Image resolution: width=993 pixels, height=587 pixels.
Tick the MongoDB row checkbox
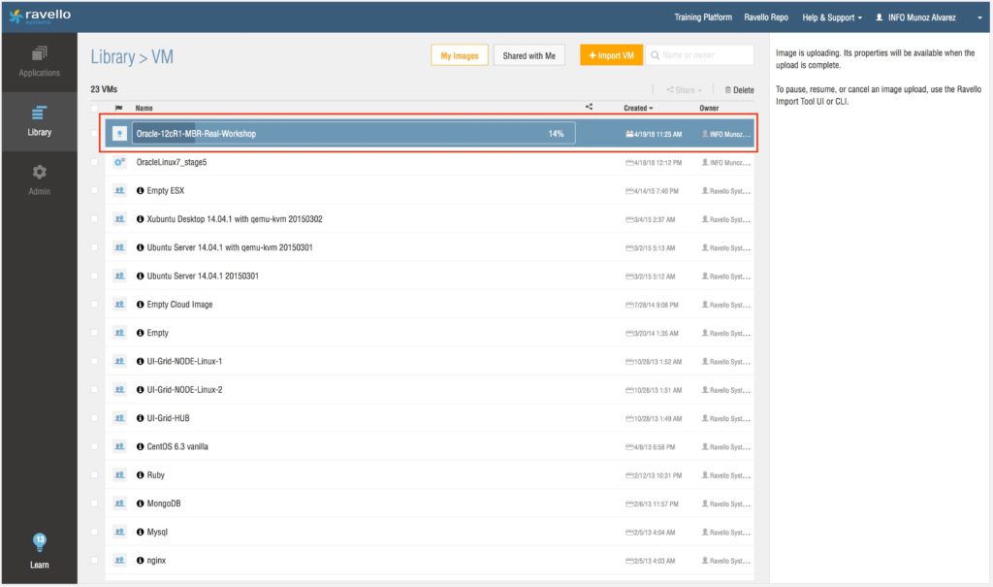pyautogui.click(x=94, y=504)
